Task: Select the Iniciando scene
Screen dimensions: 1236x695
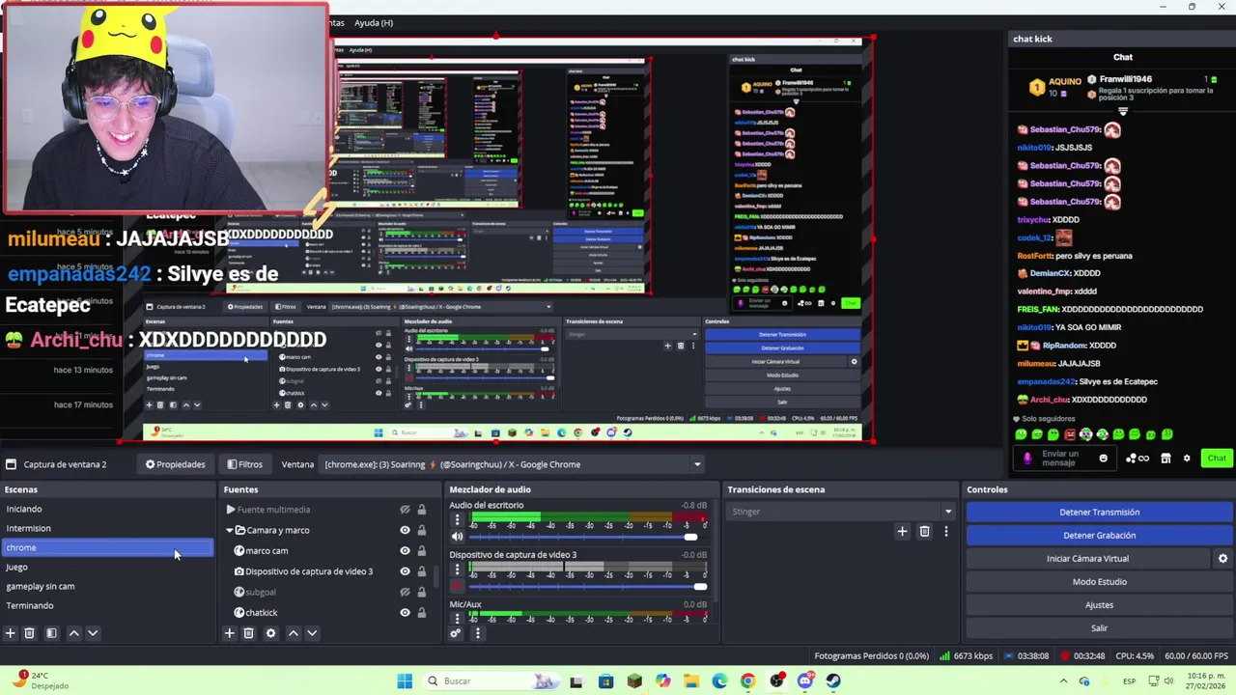Action: tap(106, 509)
